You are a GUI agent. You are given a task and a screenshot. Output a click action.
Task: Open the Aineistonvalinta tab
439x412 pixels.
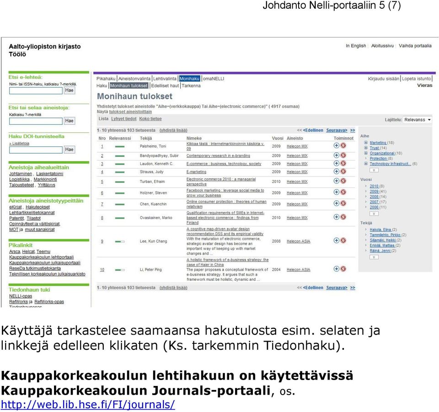[x=134, y=79]
